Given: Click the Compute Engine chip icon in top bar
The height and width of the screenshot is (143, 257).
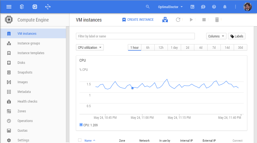Looking at the screenshot, I should [x=35, y=7].
